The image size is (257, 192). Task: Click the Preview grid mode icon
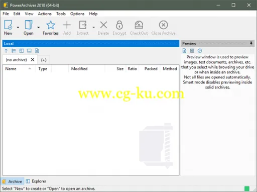192,51
